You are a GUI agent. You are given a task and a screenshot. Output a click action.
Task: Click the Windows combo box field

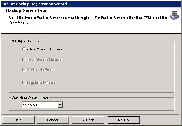42,105
